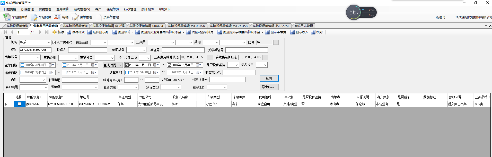
Task: Expand the 机构 dropdown showing 华成
Action: tap(49, 42)
